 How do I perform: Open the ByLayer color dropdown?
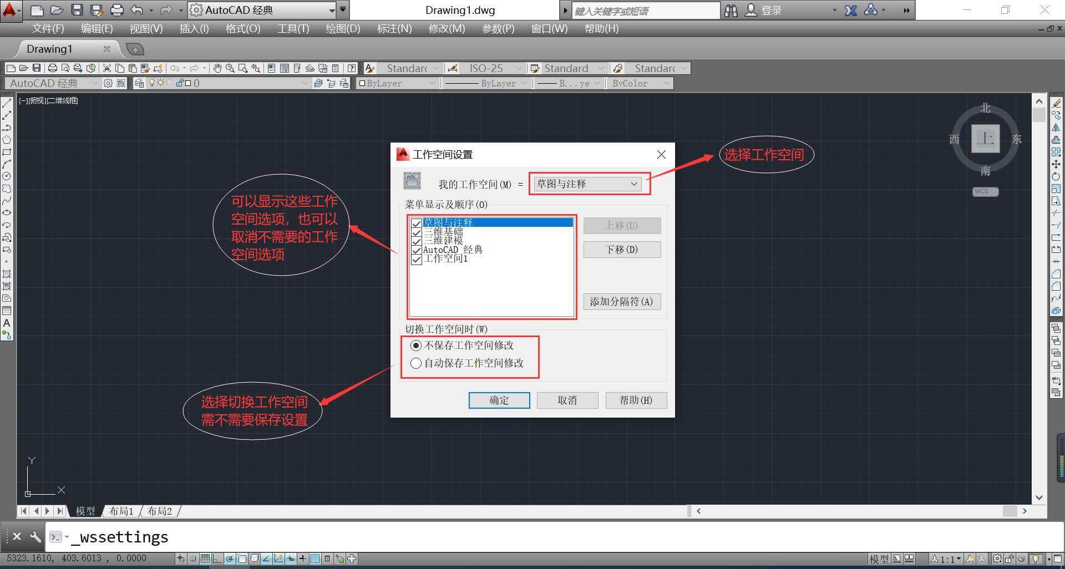pos(397,83)
